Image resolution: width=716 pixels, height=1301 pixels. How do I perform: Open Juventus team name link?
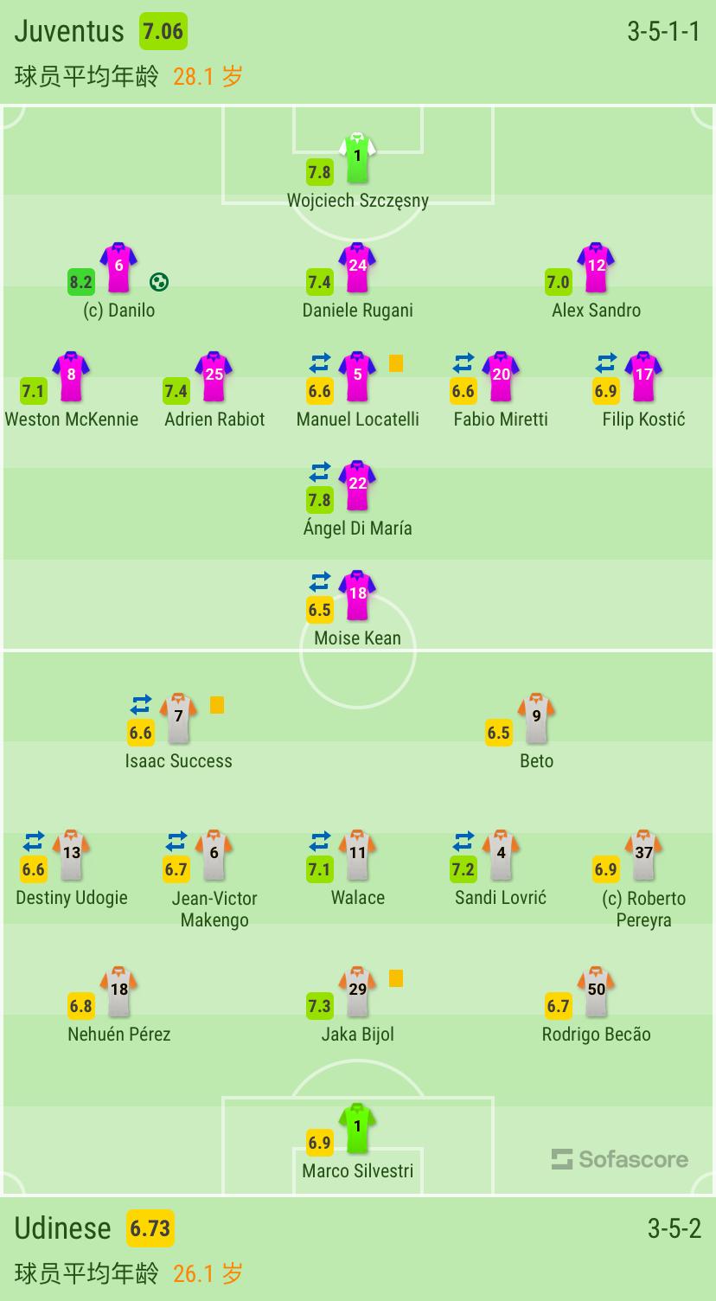point(69,32)
